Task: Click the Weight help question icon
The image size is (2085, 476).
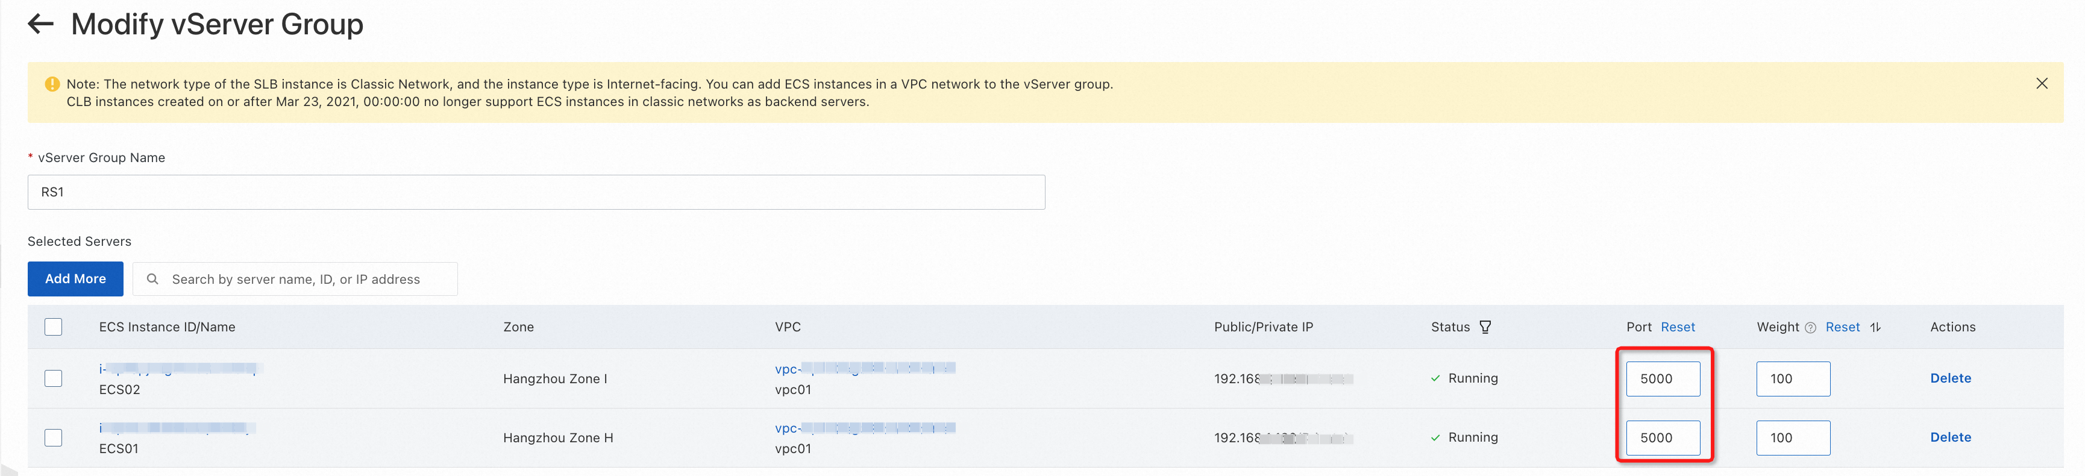Action: [1810, 328]
